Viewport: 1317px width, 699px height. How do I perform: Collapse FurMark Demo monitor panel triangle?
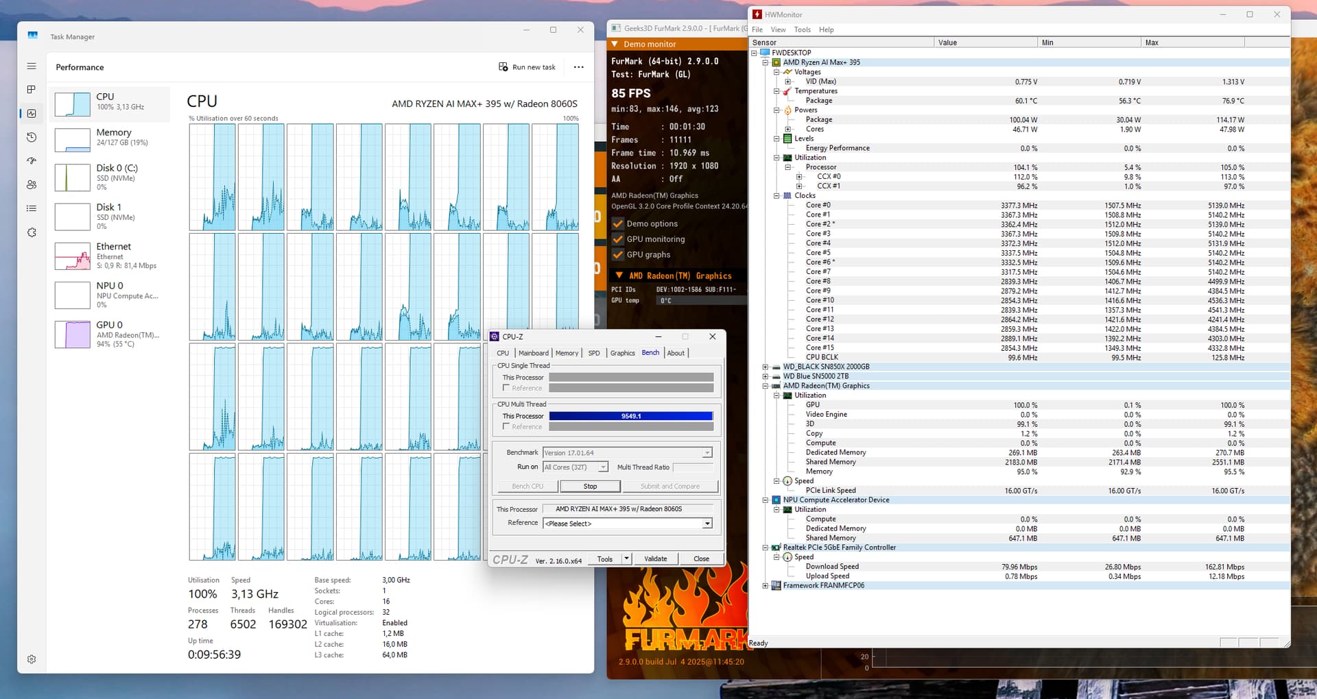[615, 44]
